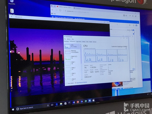The image size is (152, 114).
Task: Select Disk 0 (C:) in the performance list
Action: (x=73, y=58)
